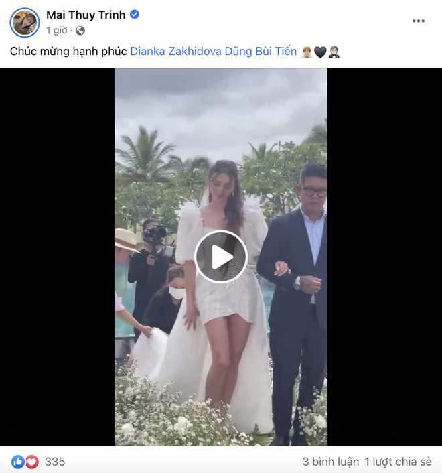This screenshot has width=442, height=473.
Task: Expand the '3 bình luận' comments
Action: (331, 462)
